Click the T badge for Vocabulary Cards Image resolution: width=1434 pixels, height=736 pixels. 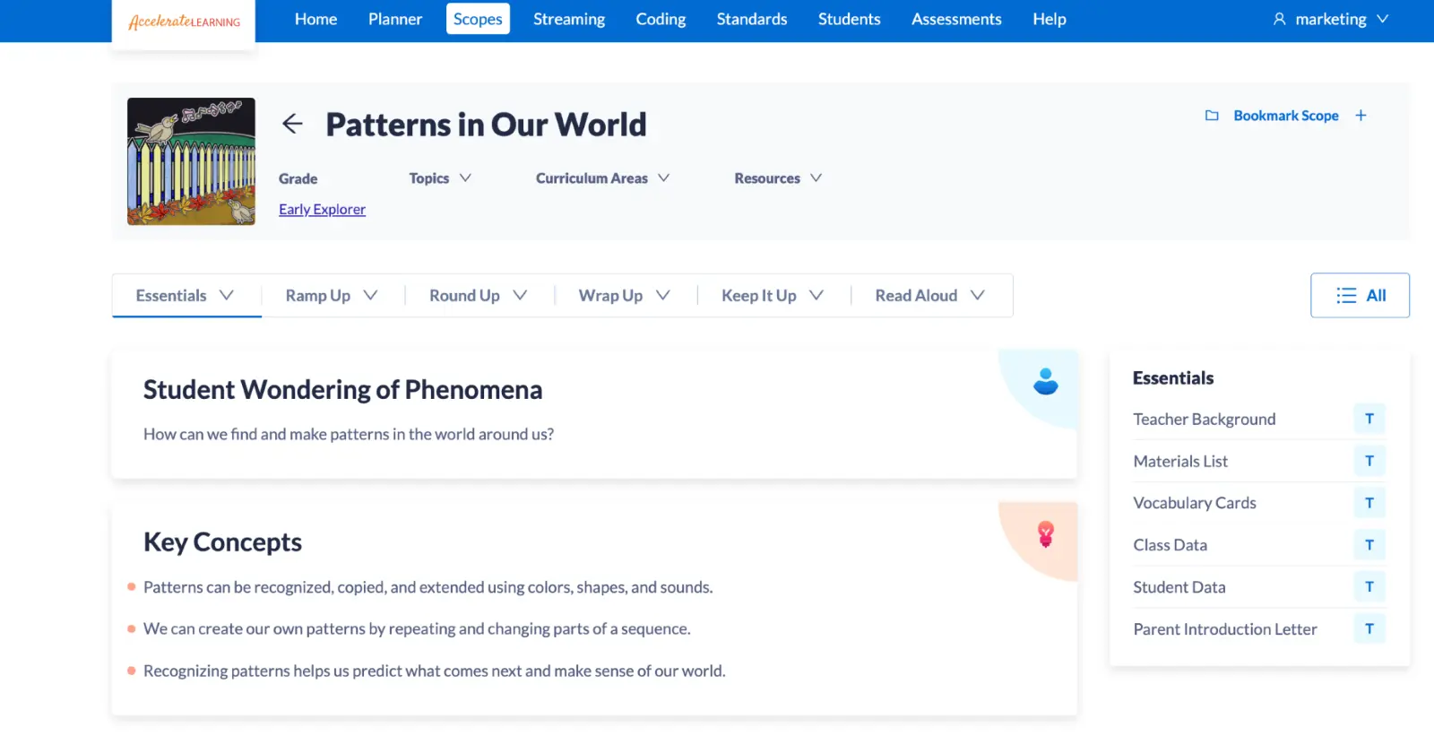click(1369, 503)
